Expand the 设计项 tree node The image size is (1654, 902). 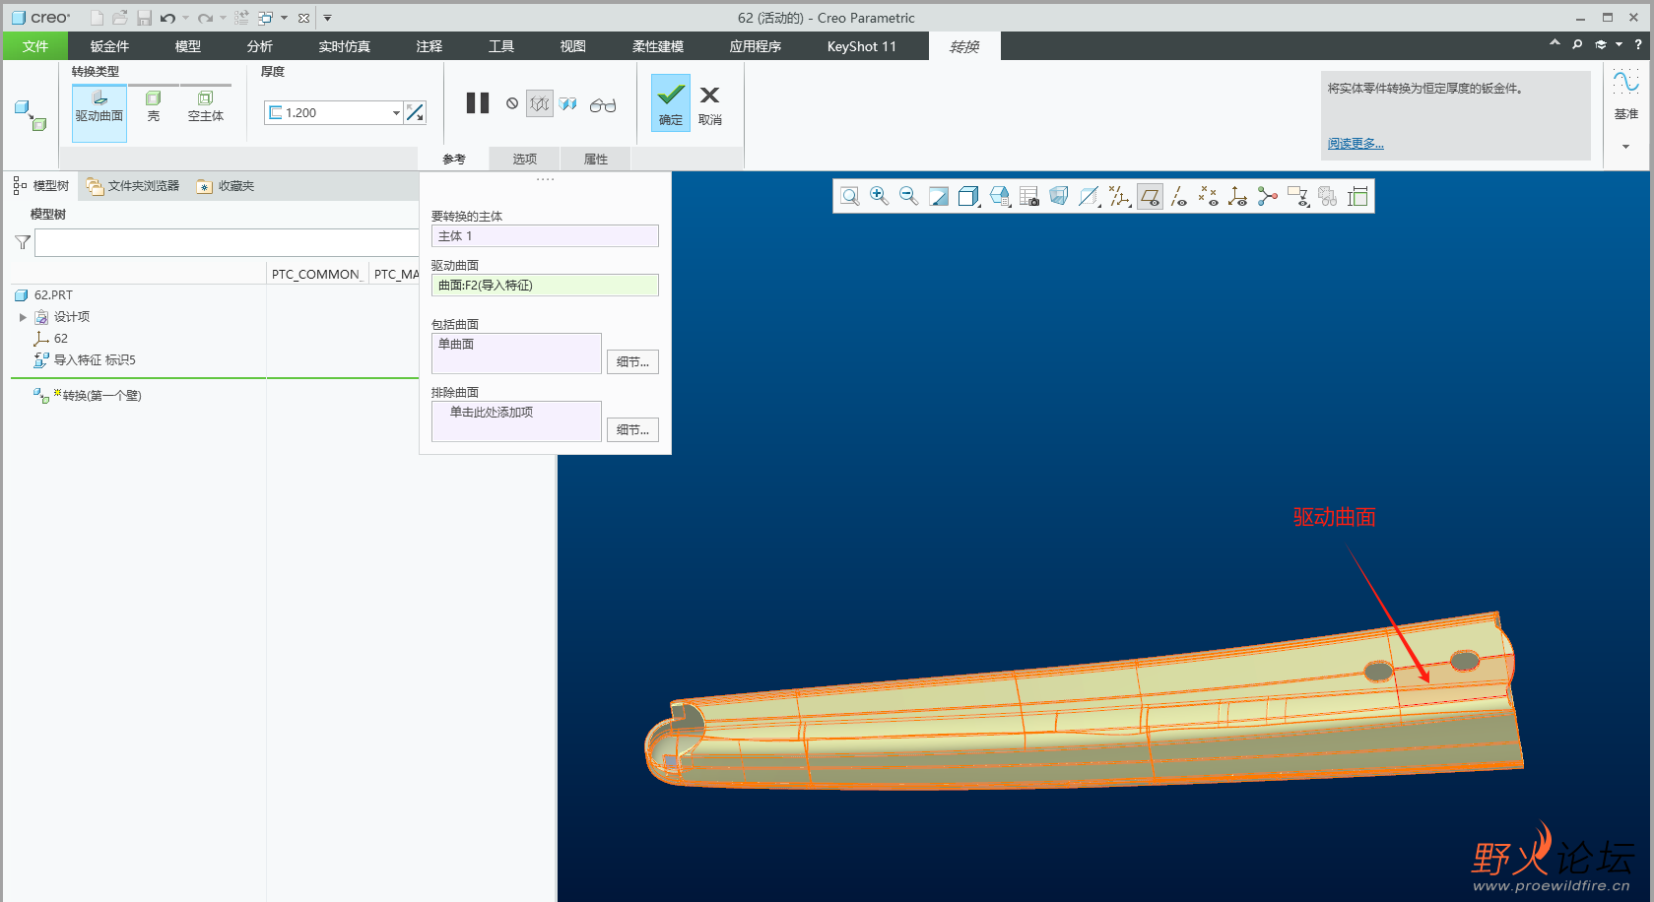(23, 317)
